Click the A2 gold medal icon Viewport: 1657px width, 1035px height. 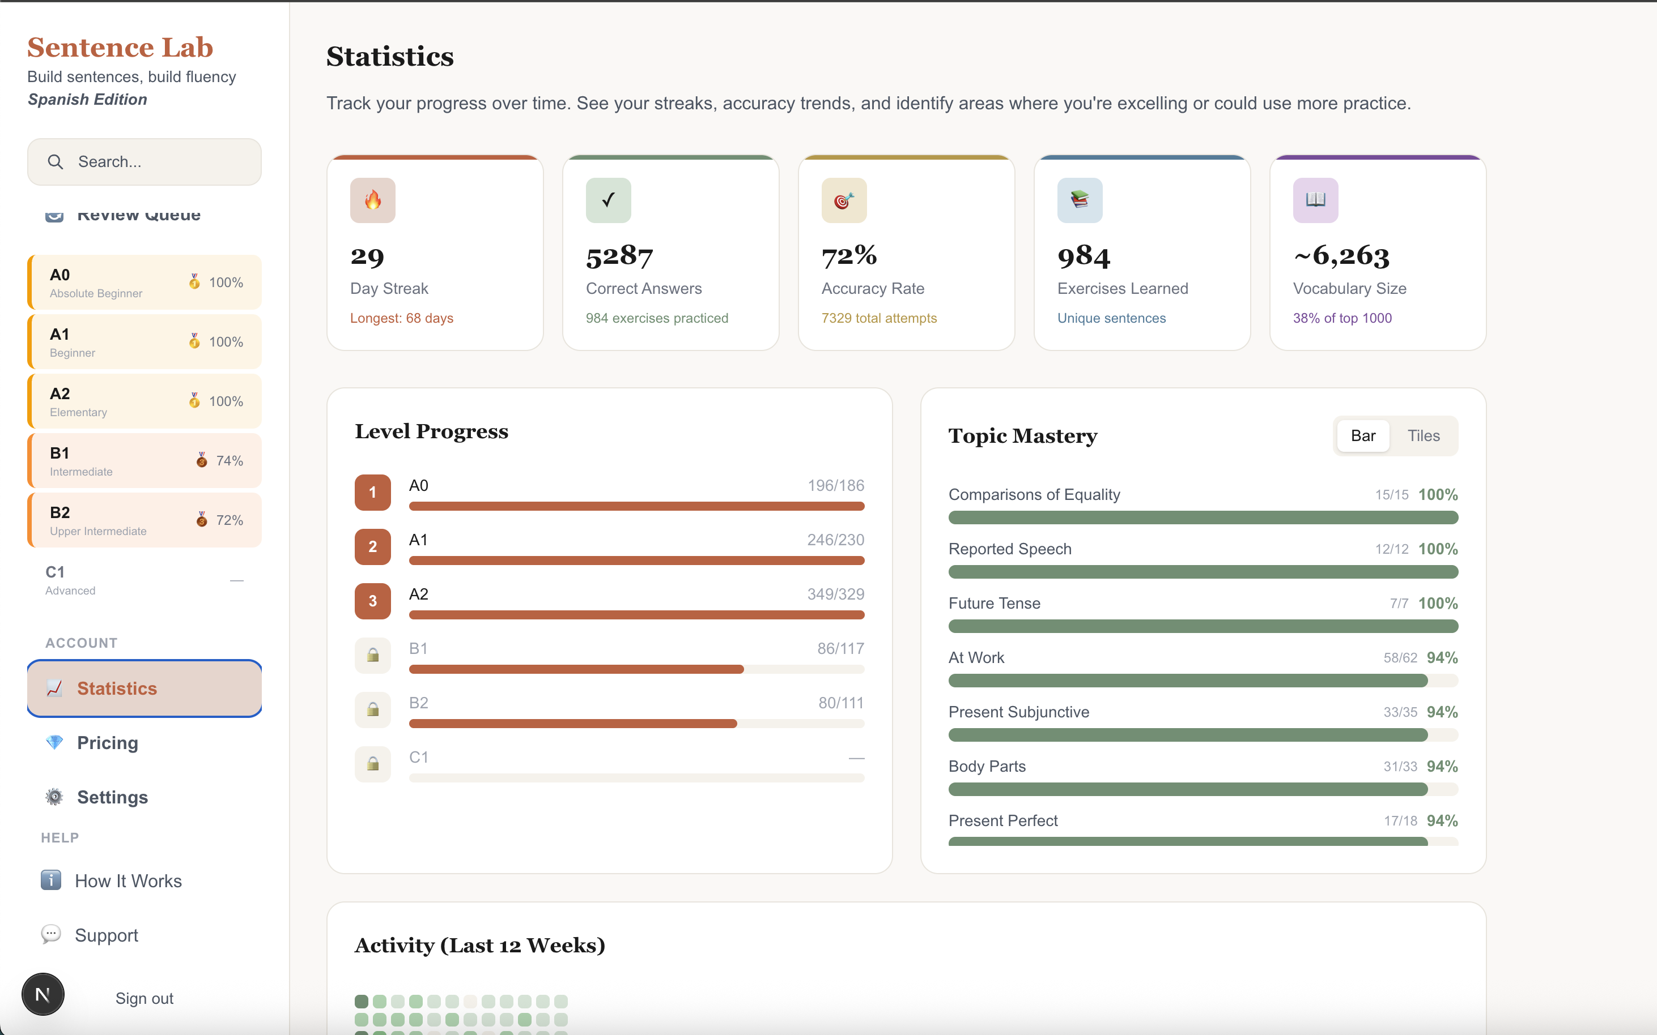[x=194, y=401]
